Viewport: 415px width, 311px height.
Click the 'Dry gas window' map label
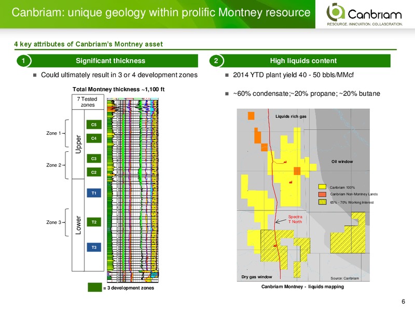257,277
